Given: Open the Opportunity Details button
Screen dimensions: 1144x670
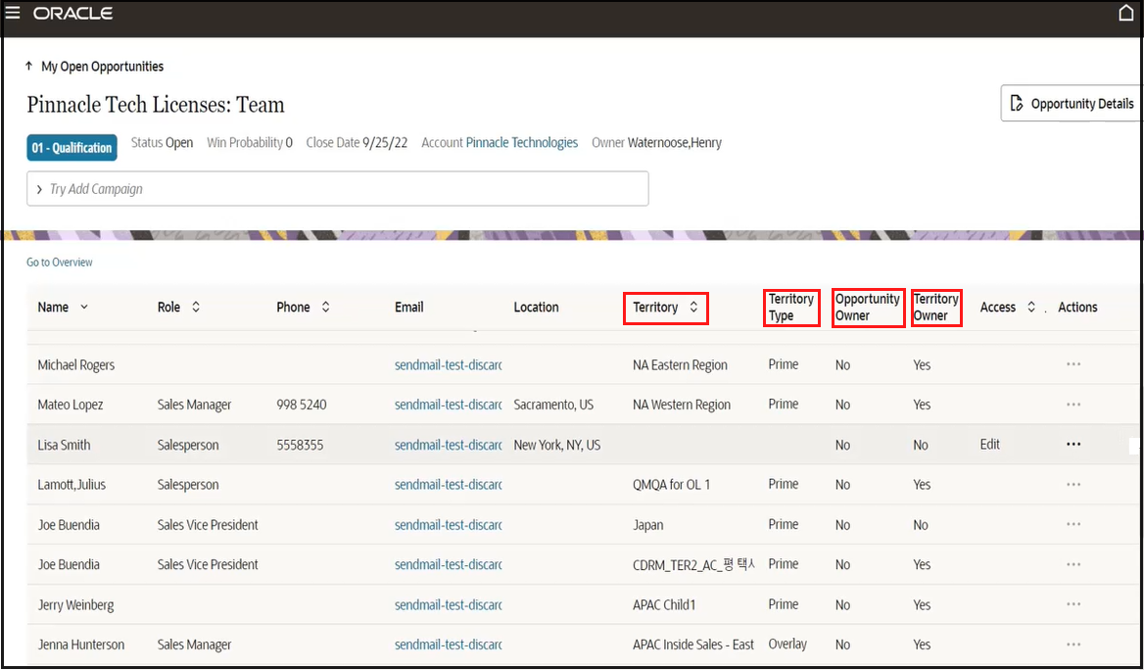Looking at the screenshot, I should click(1072, 104).
